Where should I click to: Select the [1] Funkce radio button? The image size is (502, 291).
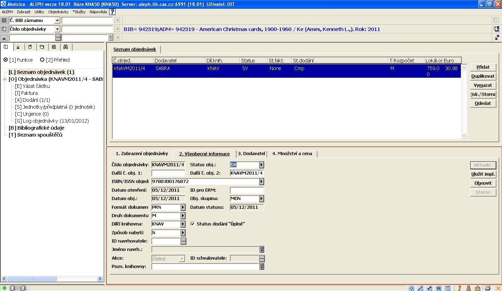pos(6,60)
